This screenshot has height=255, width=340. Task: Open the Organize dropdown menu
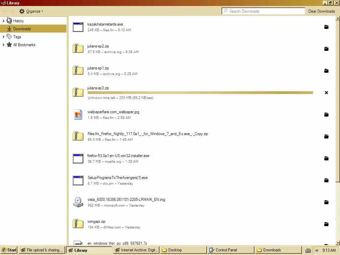point(31,11)
